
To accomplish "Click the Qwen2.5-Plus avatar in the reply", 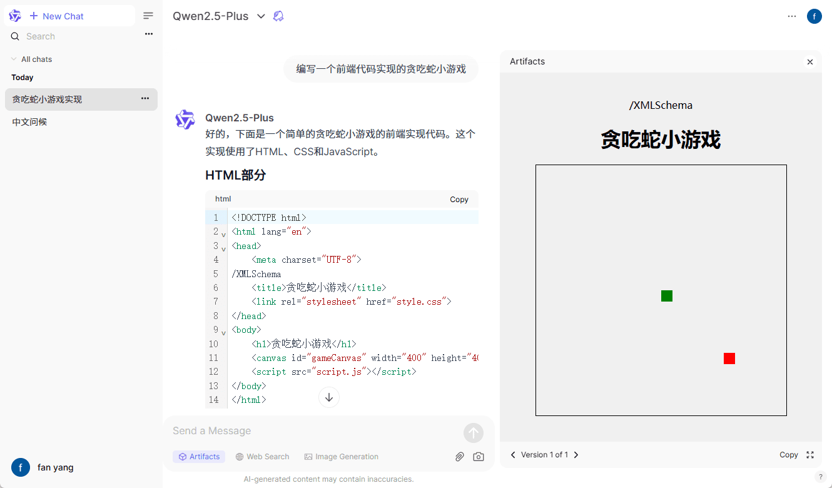I will click(x=185, y=119).
